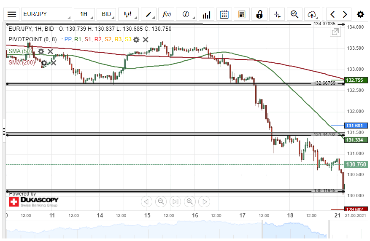Click the green 131.334 SMA price tag
Image resolution: width=370 pixels, height=241 pixels.
(x=356, y=140)
